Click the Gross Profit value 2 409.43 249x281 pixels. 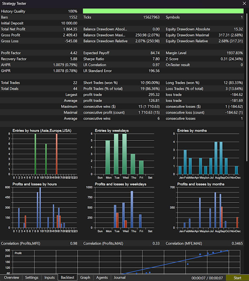pyautogui.click(x=70, y=35)
